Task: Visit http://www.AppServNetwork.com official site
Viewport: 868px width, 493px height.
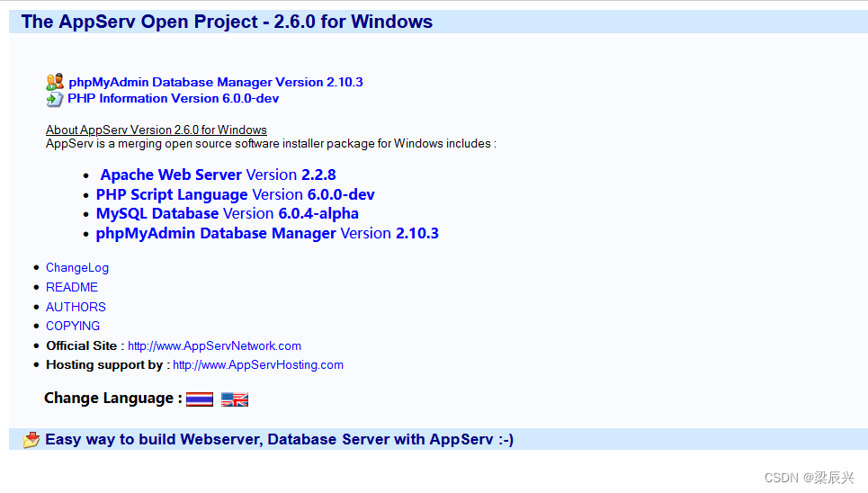Action: point(214,345)
